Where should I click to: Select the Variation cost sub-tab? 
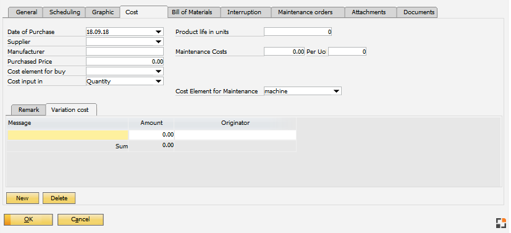coord(72,110)
